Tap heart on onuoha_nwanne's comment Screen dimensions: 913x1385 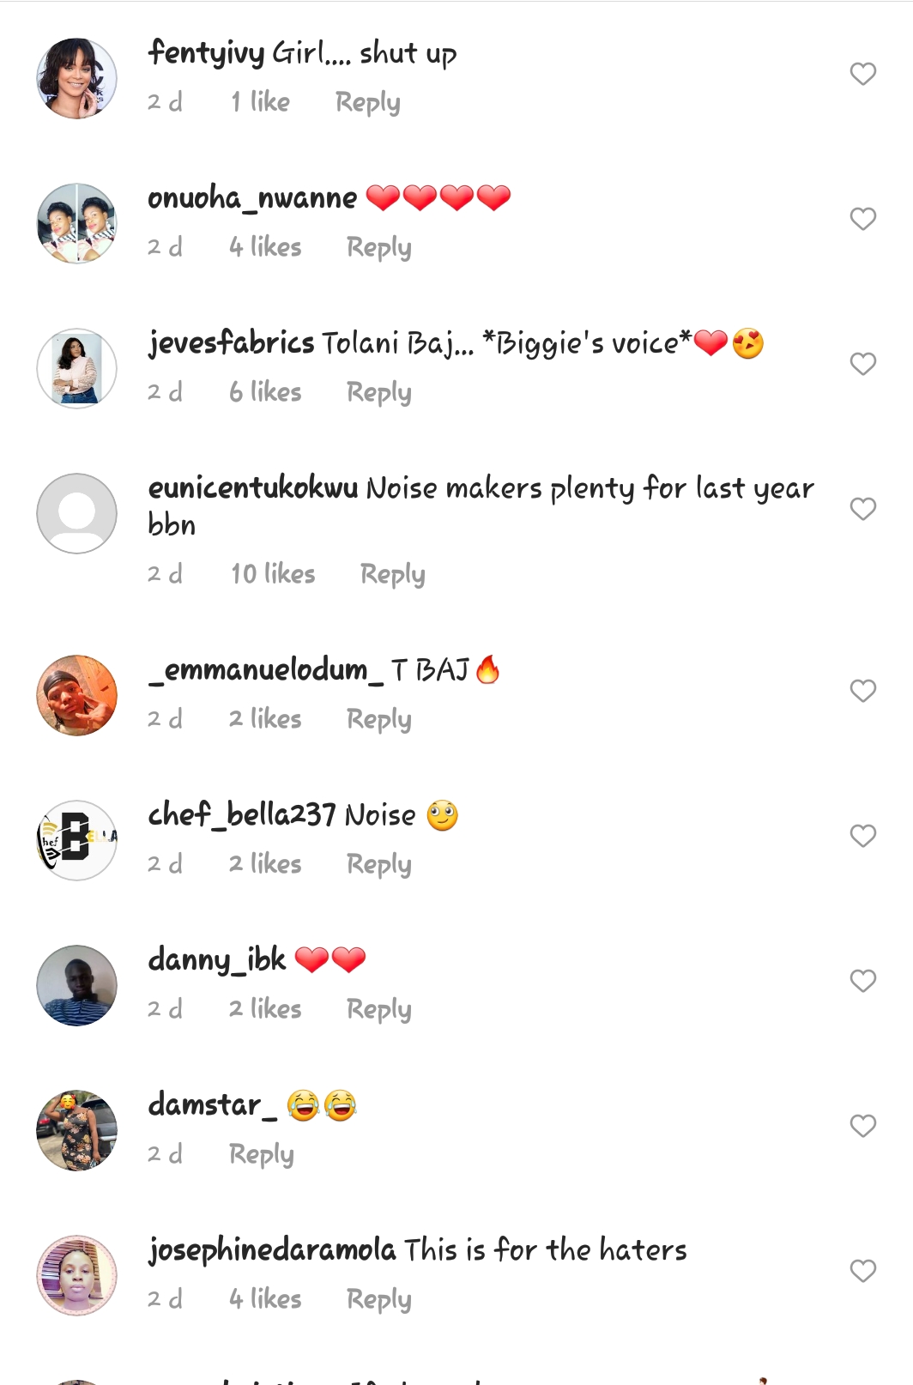tap(862, 220)
